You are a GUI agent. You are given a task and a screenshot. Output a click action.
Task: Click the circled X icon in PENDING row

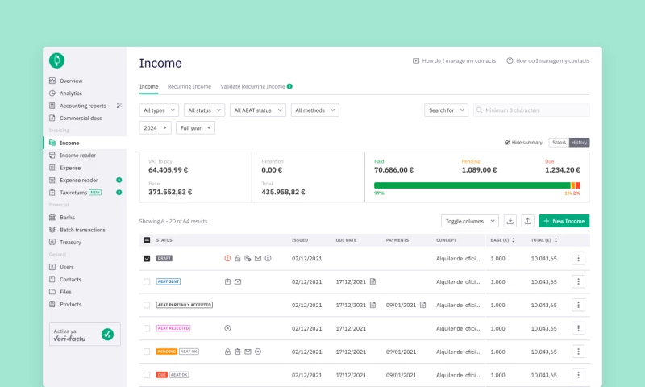pyautogui.click(x=258, y=352)
